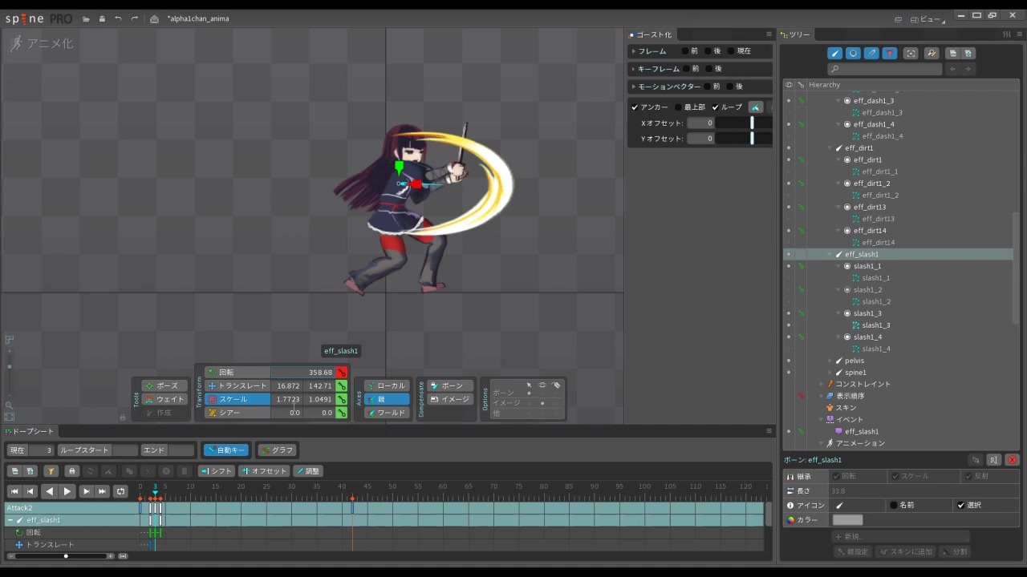Click 新規... button in bone properties
Image resolution: width=1027 pixels, height=577 pixels.
pyautogui.click(x=900, y=537)
